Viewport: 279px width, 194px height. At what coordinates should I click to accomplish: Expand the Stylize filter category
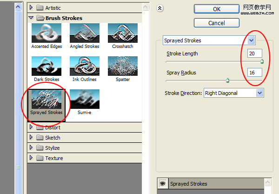(31, 147)
